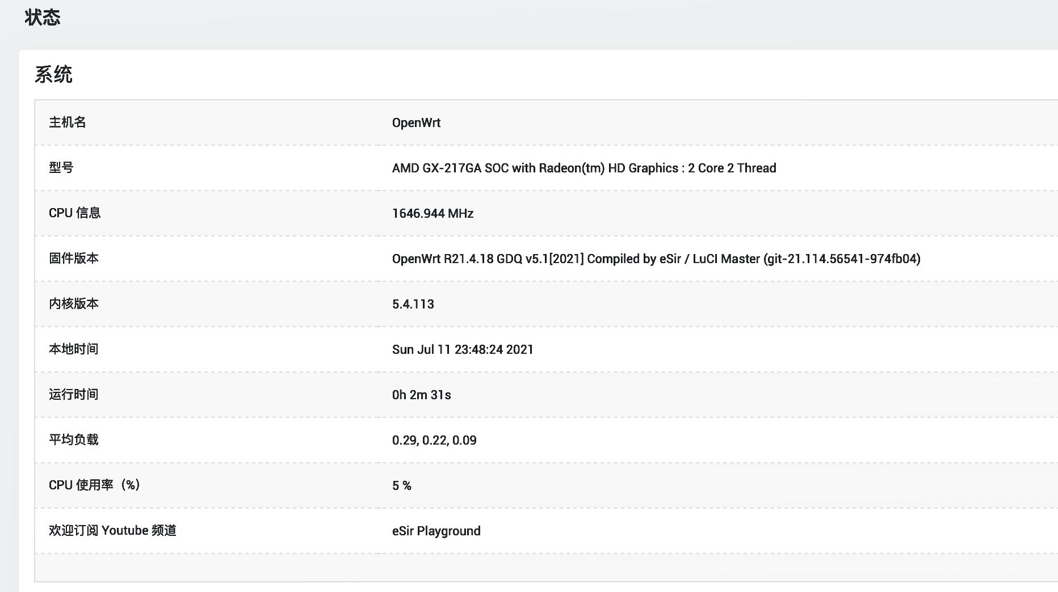Click the 固件版本 label
1058x592 pixels.
tap(74, 259)
